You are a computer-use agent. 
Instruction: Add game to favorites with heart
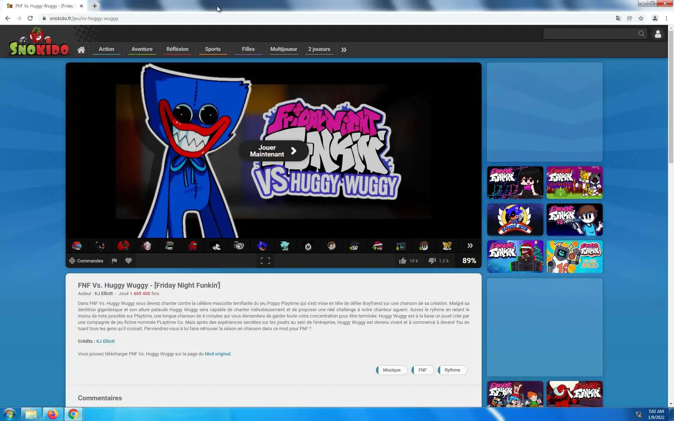point(128,261)
